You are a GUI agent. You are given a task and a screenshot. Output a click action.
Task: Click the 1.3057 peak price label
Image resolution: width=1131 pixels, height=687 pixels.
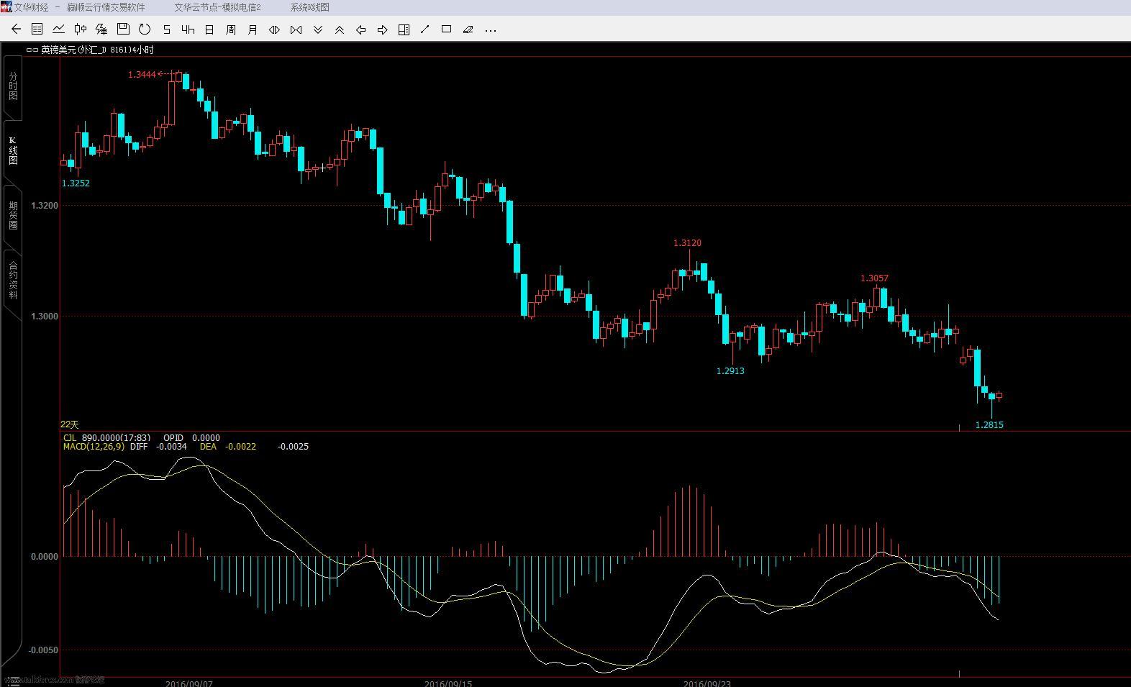874,278
